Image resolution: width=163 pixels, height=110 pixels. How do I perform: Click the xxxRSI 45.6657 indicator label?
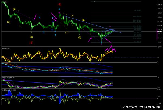pyautogui.click(x=8, y=78)
